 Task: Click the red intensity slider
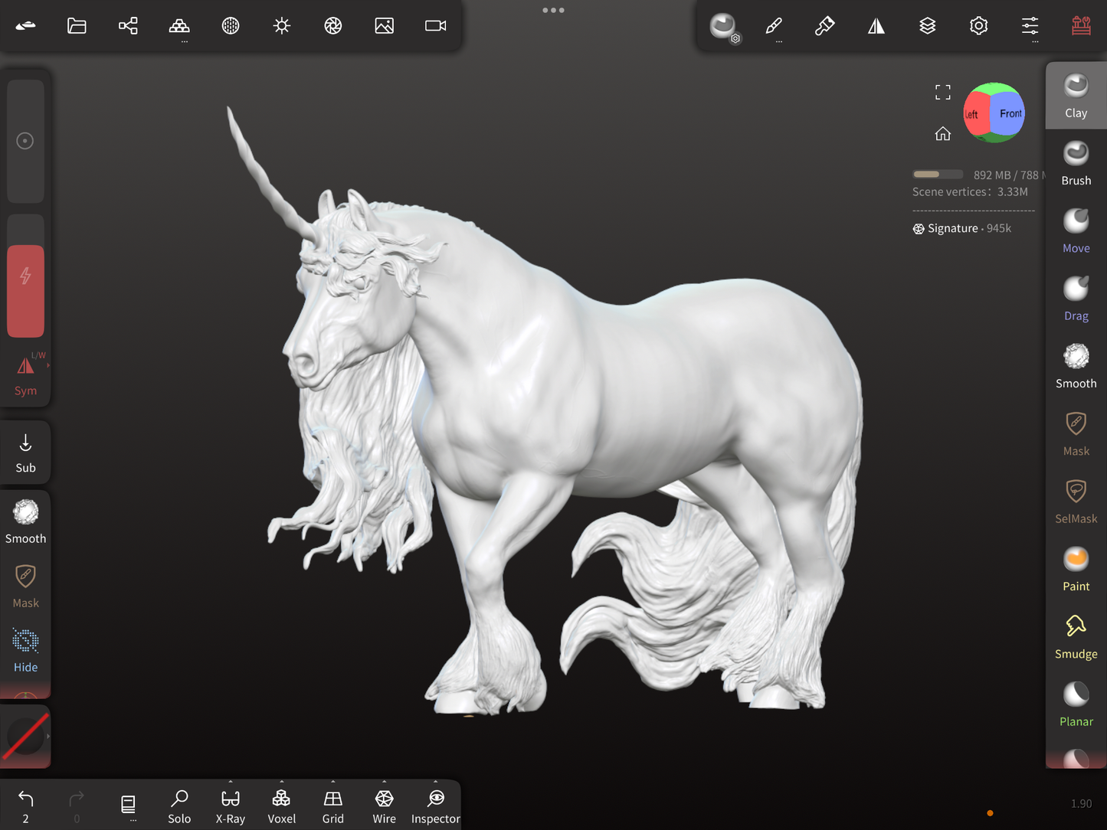[x=25, y=291]
